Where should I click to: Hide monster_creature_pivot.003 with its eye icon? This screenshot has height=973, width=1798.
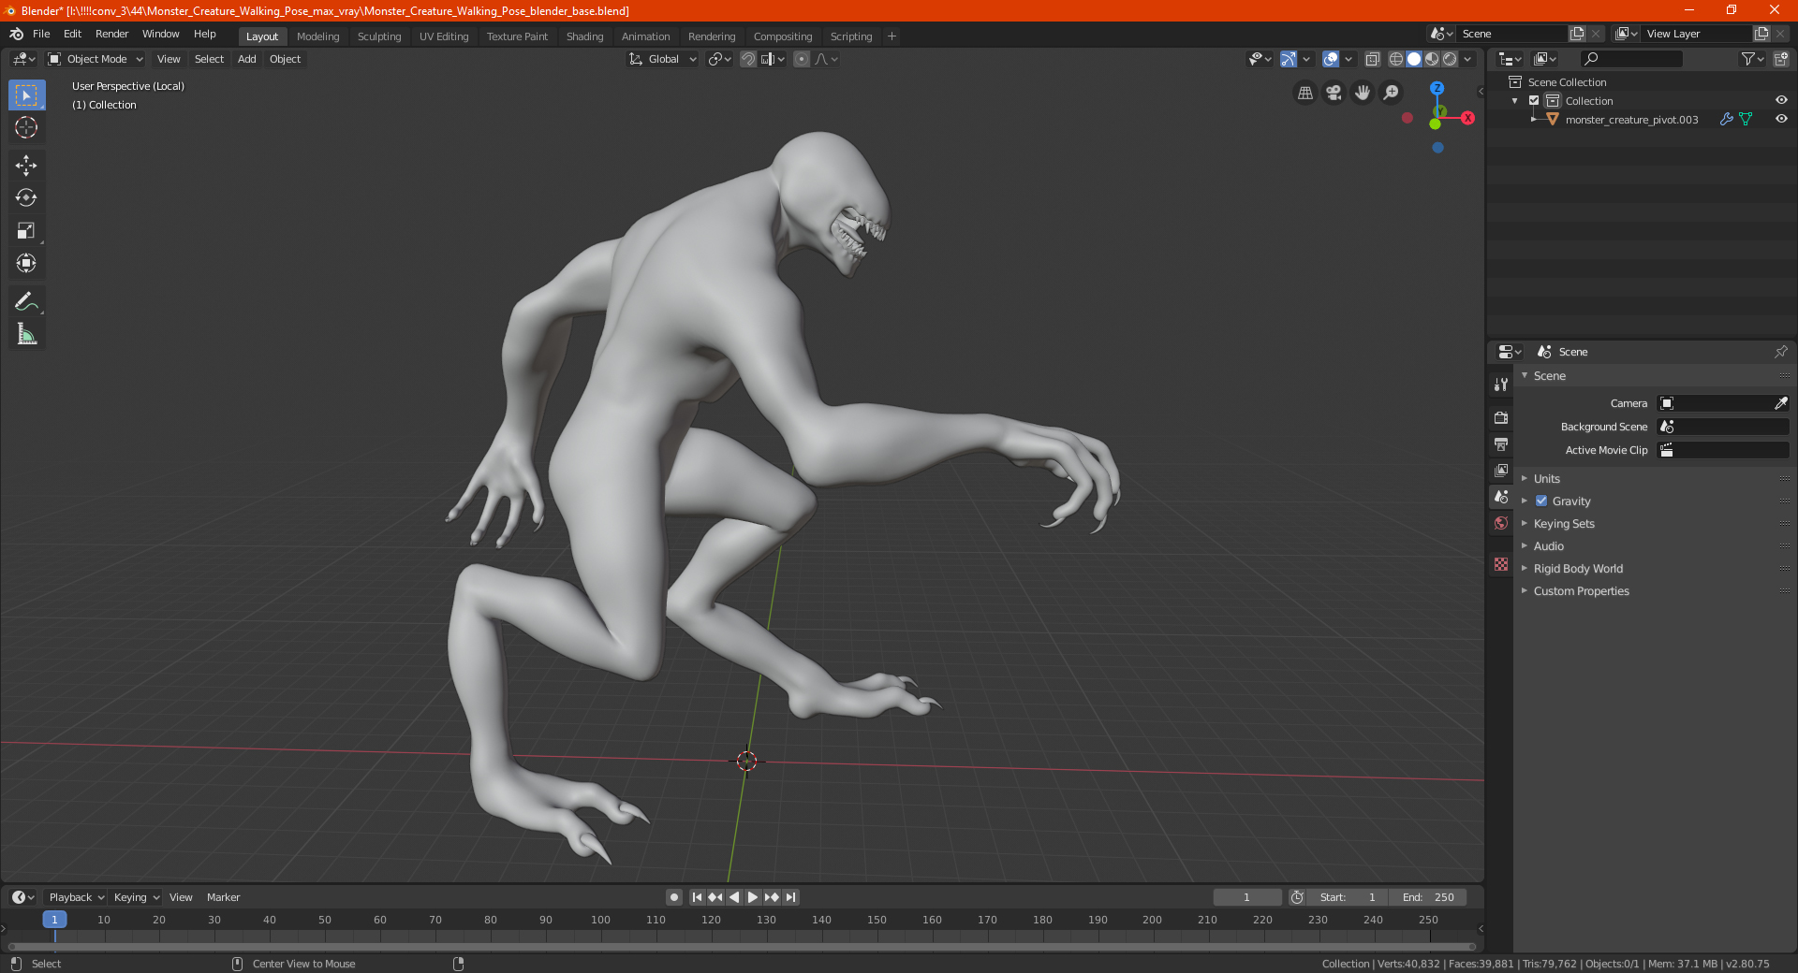click(x=1781, y=120)
